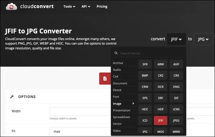Open the JFIF source format dropdown

coord(177,39)
